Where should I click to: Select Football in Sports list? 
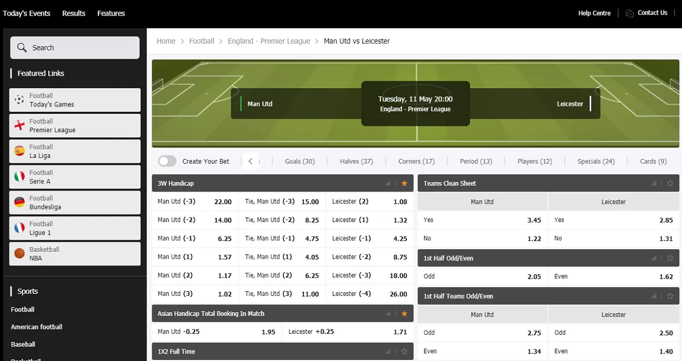[23, 310]
